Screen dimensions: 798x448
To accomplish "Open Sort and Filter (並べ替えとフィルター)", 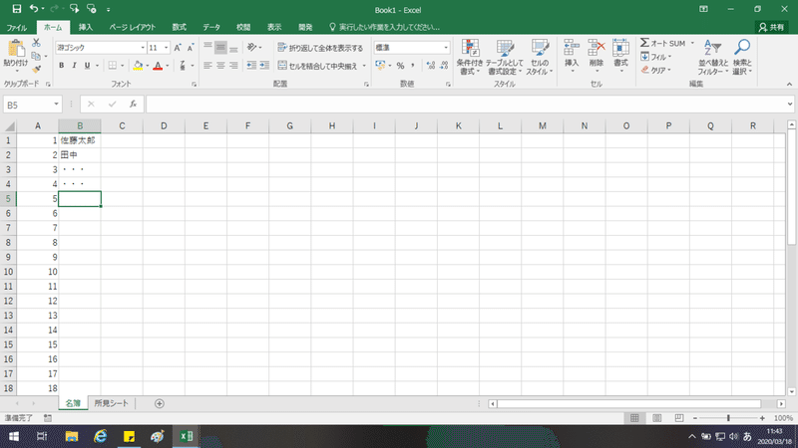I will pos(712,58).
